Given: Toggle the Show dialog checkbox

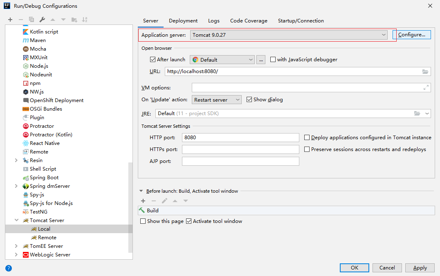Looking at the screenshot, I should 249,100.
